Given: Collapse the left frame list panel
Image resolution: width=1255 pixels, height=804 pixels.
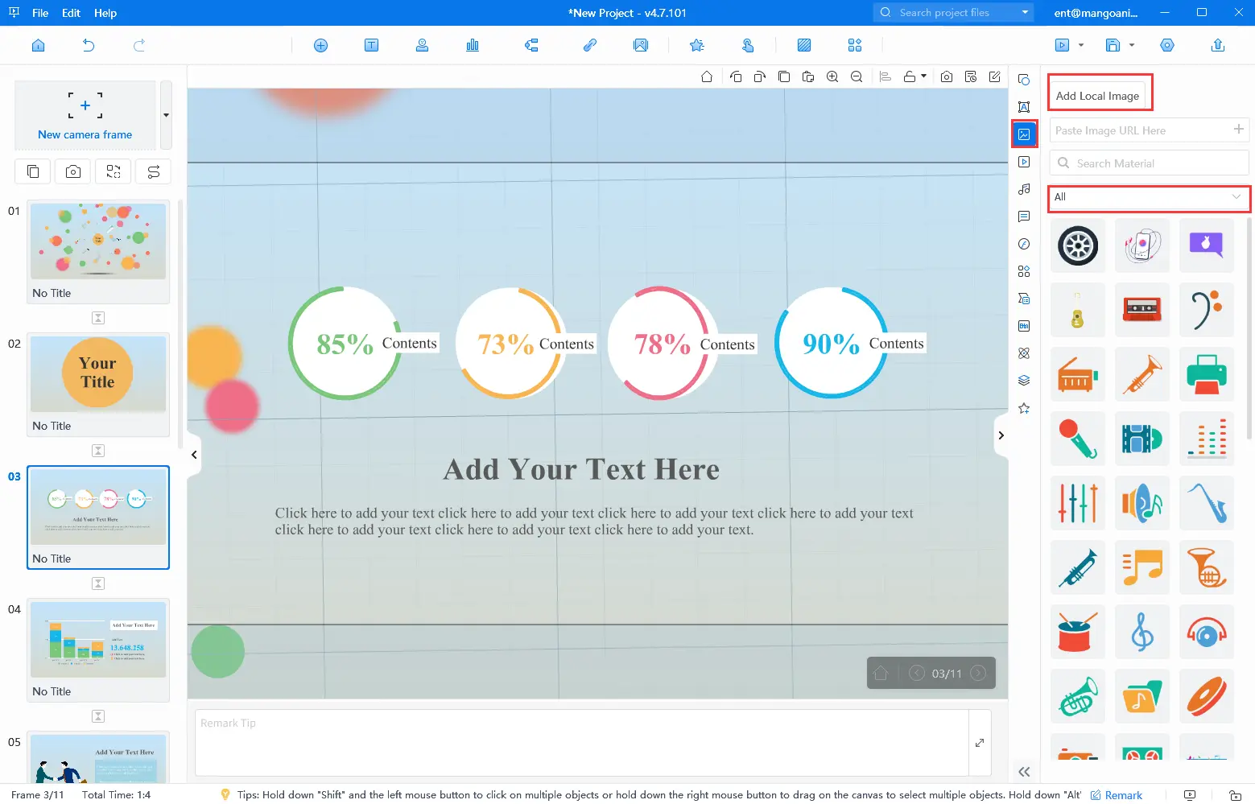Looking at the screenshot, I should 194,455.
